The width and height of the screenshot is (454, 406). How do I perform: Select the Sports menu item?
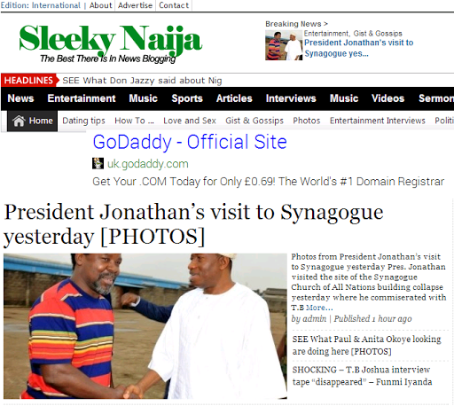pos(187,98)
